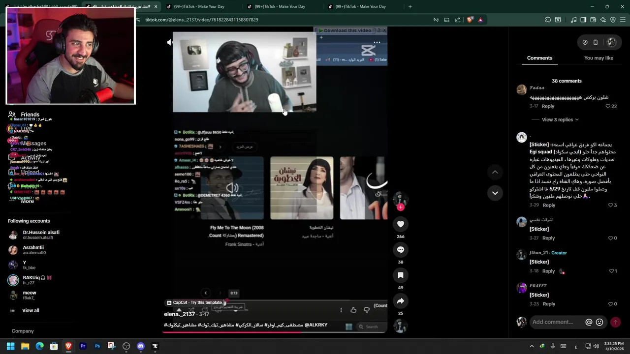
Task: Toggle the Brave sidebar panel icon
Action: tap(583, 20)
